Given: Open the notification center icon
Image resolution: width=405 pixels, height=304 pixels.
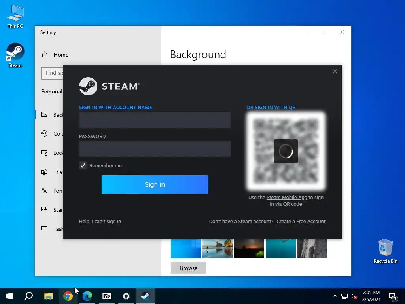Looking at the screenshot, I should 393,296.
